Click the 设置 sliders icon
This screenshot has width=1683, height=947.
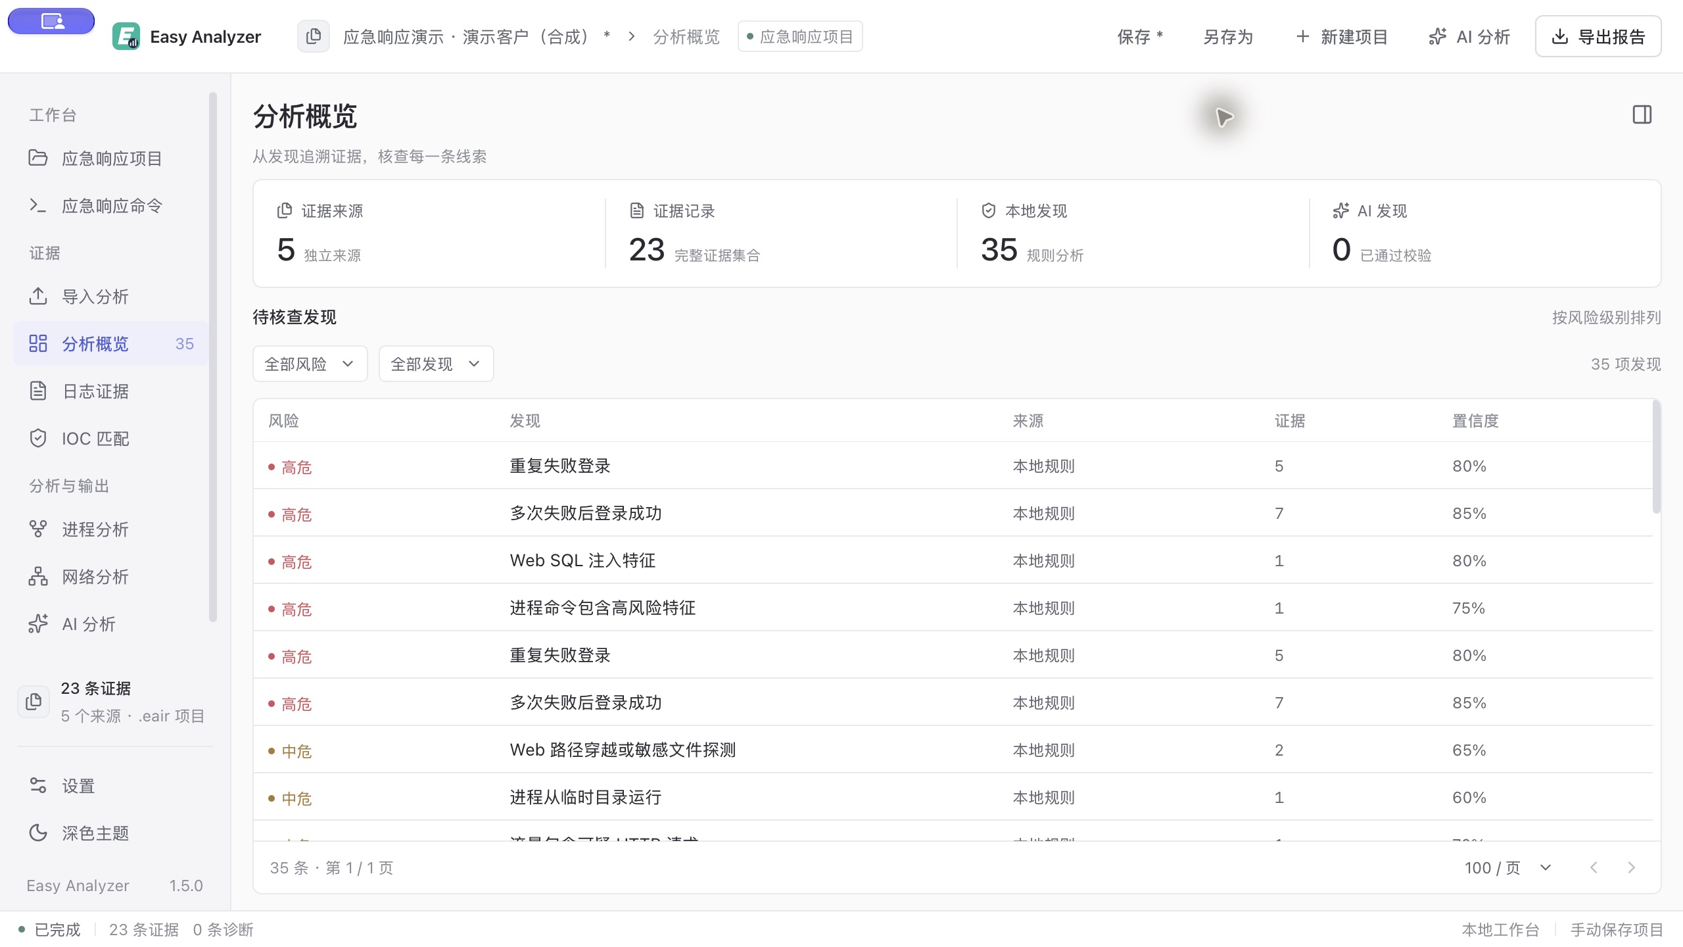tap(38, 785)
